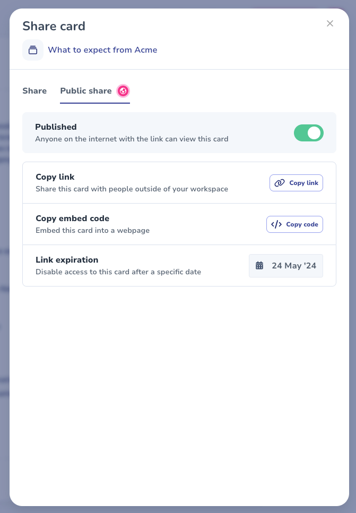The image size is (356, 513).
Task: Click the card stack icon beside the title
Action: [33, 50]
